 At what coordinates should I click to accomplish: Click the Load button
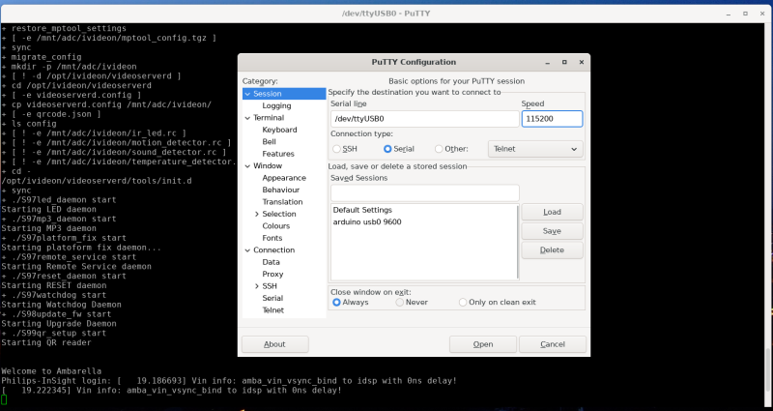point(552,212)
